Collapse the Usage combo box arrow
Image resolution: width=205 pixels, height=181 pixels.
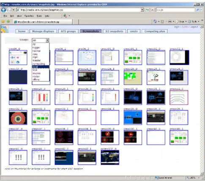[47, 40]
